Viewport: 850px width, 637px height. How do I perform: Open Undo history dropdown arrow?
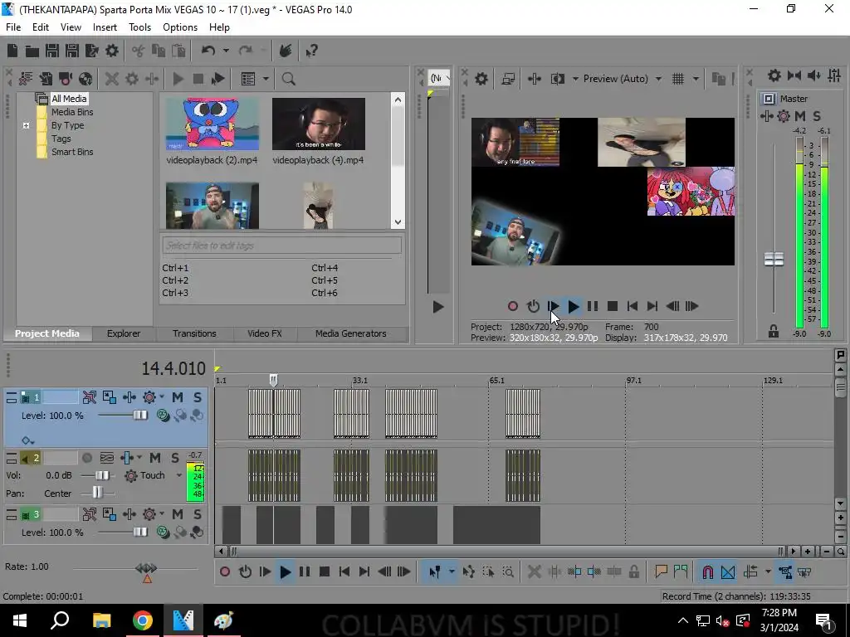(x=226, y=51)
